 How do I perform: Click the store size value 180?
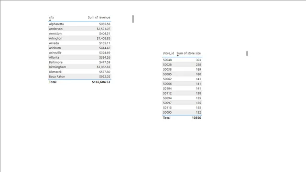[x=198, y=75]
